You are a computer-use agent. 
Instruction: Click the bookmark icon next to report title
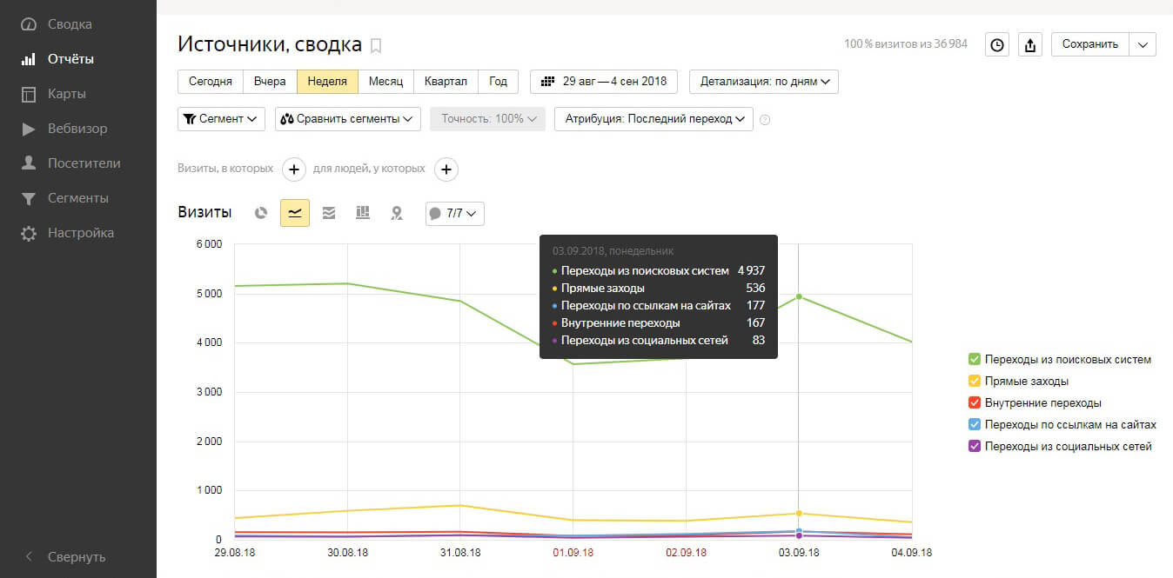point(376,45)
